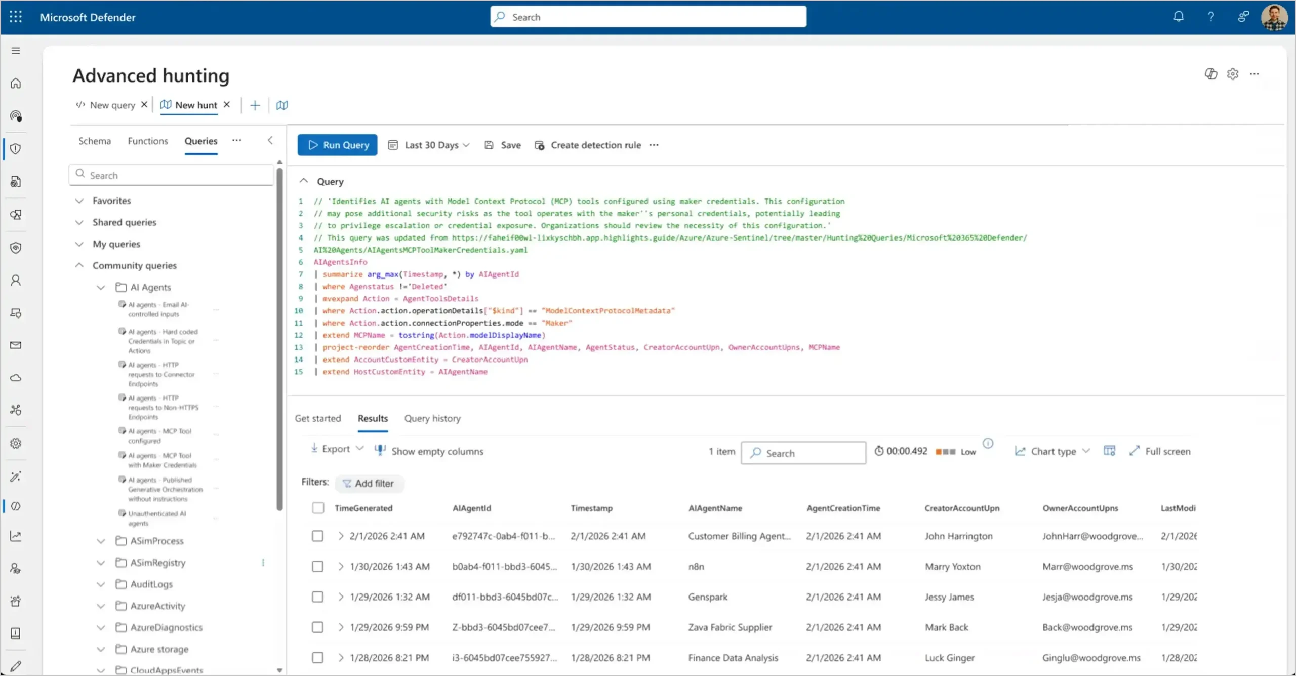Open the app launcher waffle icon
1296x676 pixels.
(16, 17)
